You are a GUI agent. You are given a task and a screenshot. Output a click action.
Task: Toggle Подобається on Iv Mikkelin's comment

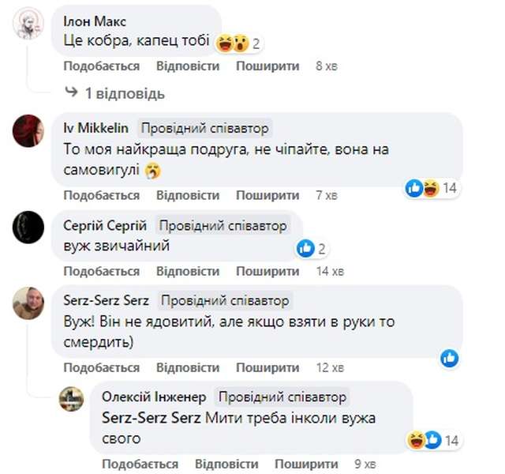click(101, 195)
